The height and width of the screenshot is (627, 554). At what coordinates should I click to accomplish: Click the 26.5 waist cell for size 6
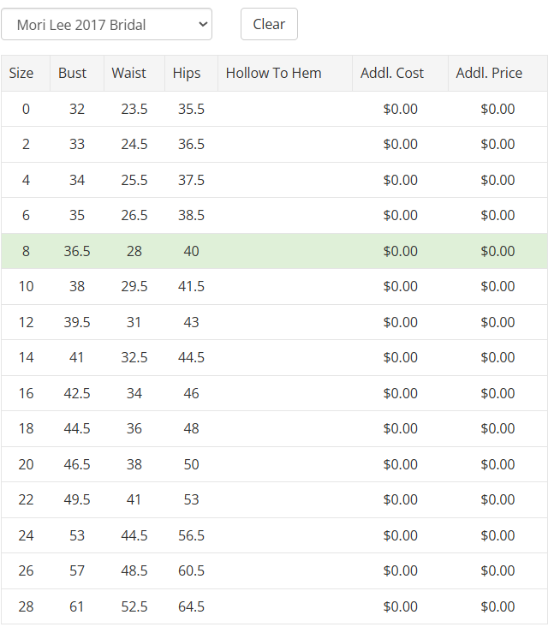134,215
